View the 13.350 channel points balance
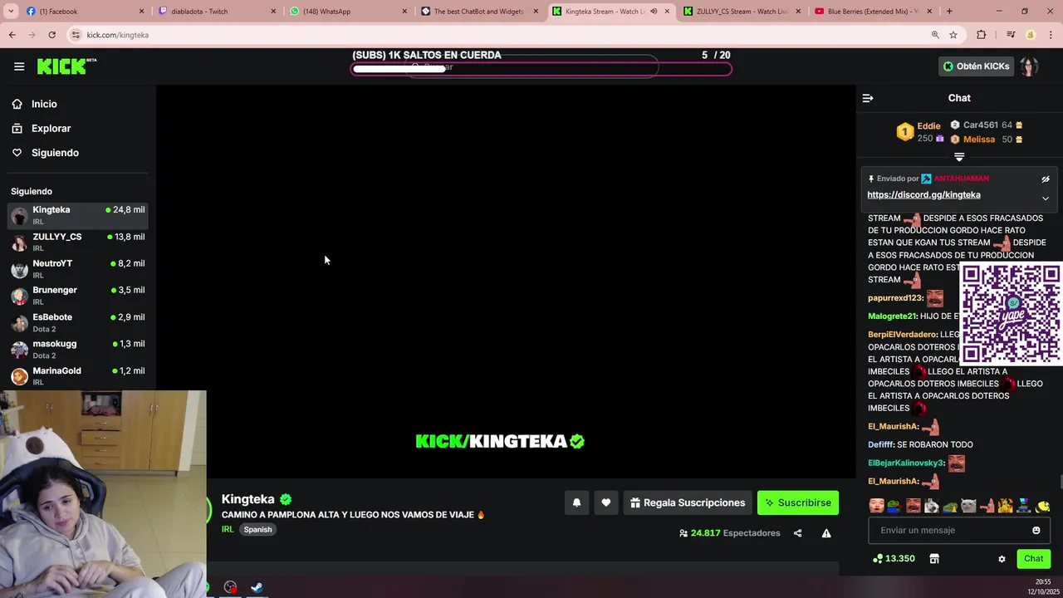This screenshot has width=1063, height=598. 894,559
